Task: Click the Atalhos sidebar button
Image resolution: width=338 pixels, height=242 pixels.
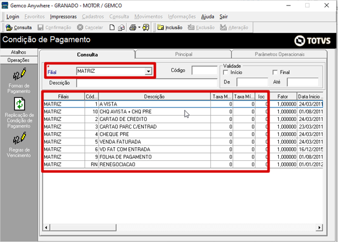Action: tap(19, 52)
